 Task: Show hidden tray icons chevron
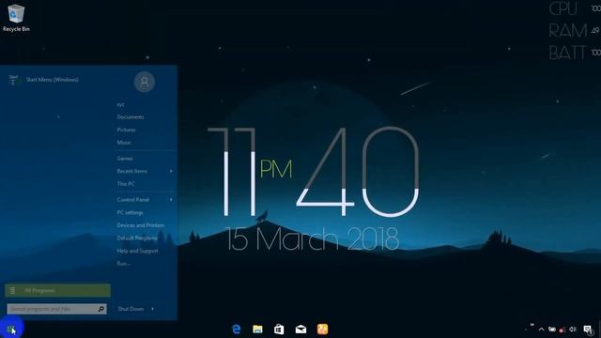[541, 330]
